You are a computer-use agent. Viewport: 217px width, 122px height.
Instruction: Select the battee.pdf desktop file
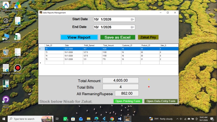click(6, 69)
